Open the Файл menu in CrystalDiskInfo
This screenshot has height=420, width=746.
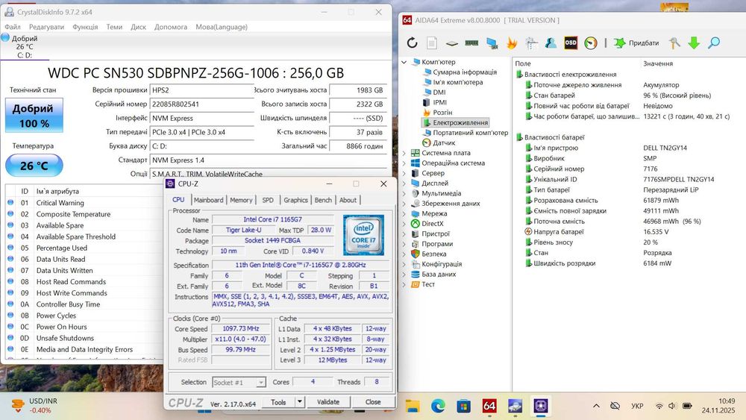coord(13,27)
